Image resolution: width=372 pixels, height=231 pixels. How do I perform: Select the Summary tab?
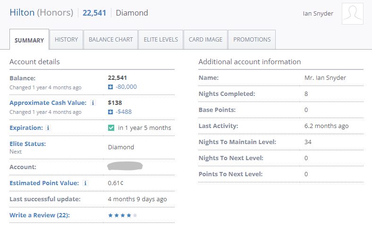[x=29, y=40]
